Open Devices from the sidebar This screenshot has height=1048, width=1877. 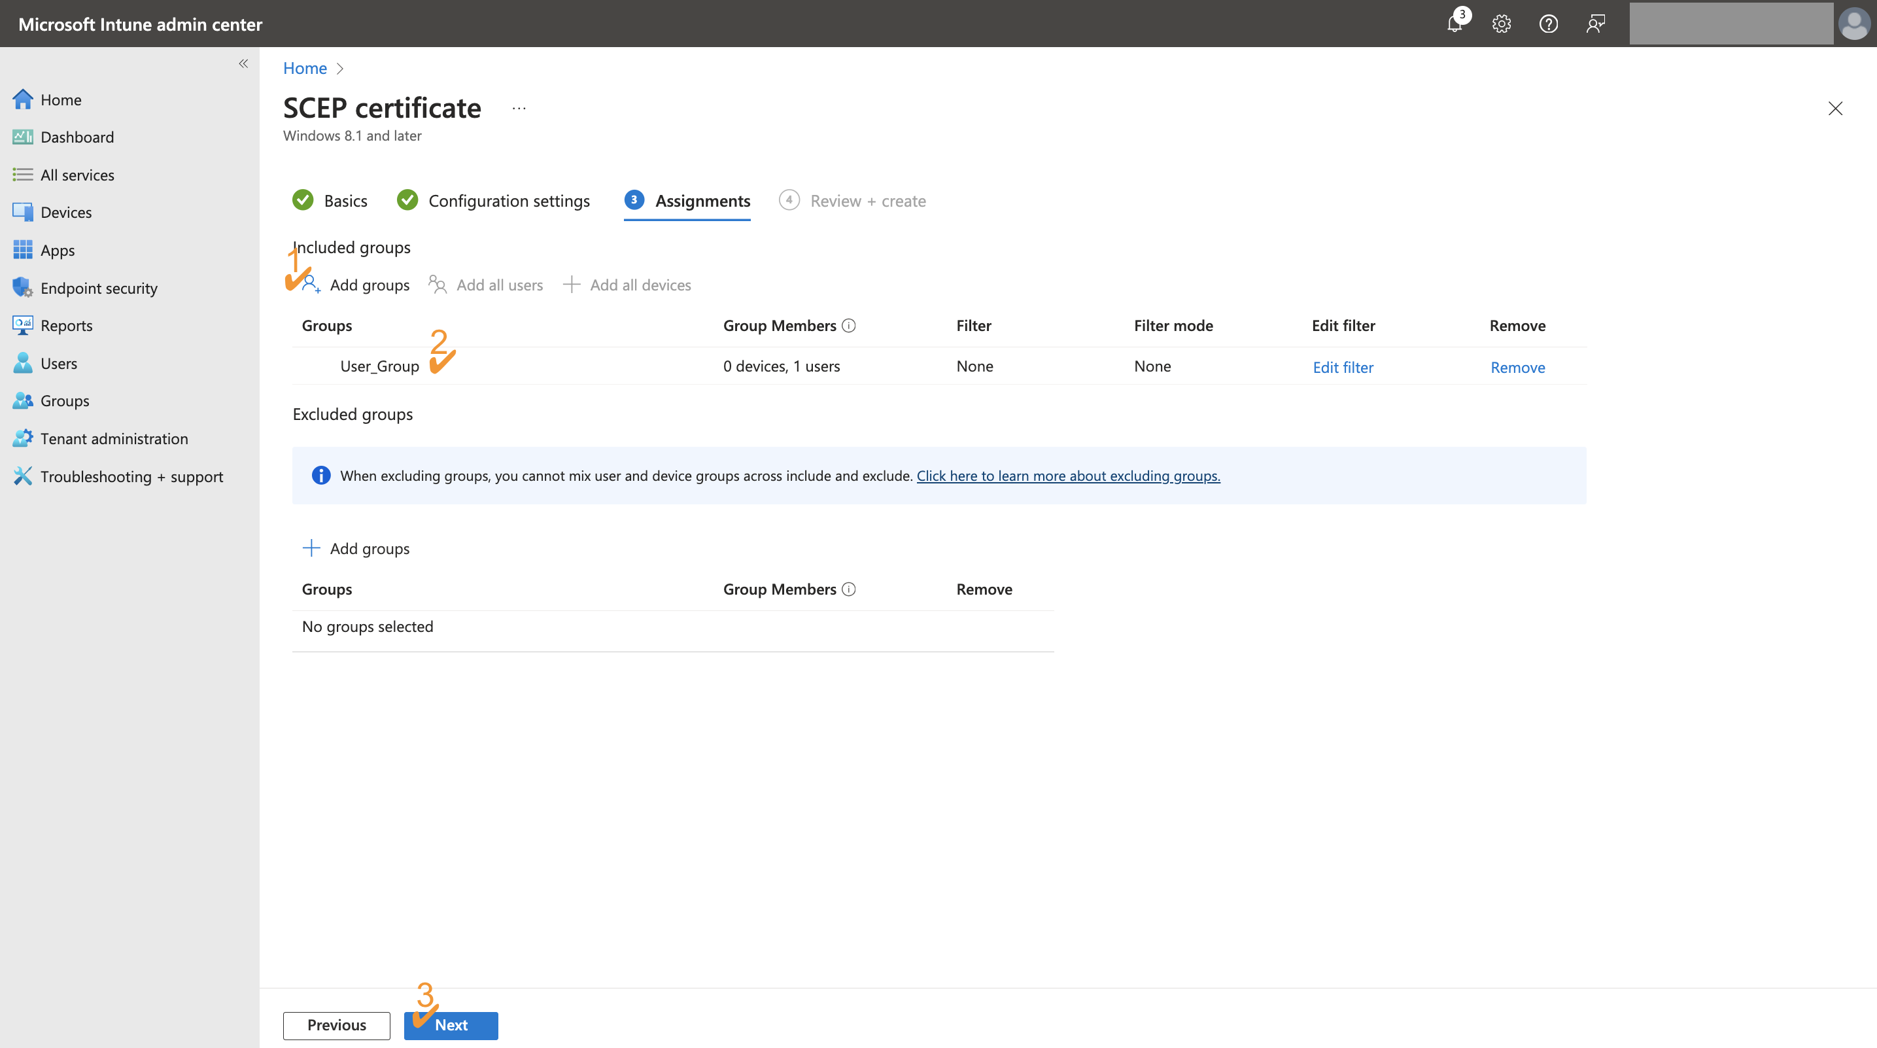point(66,211)
